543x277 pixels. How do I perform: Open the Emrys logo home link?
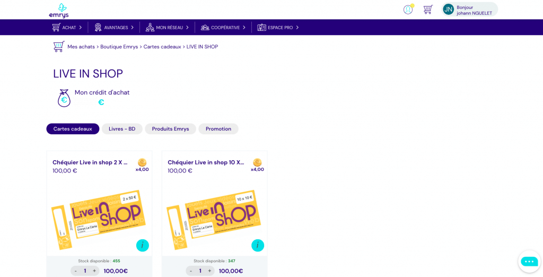point(59,11)
